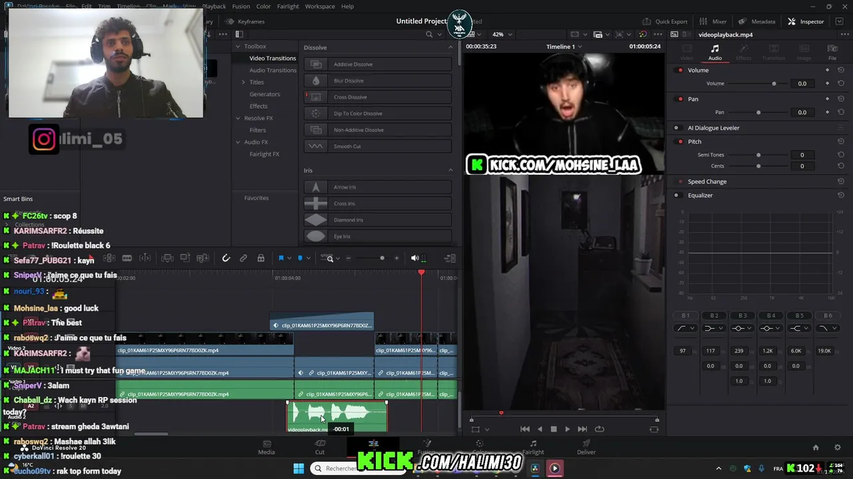Go to the Media page
This screenshot has width=853, height=479.
(267, 447)
